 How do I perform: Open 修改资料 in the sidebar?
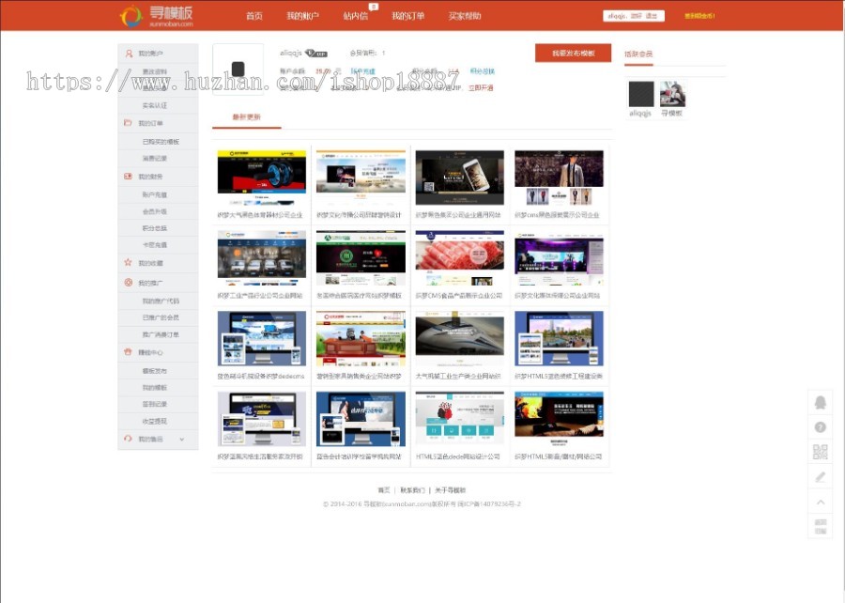(155, 71)
